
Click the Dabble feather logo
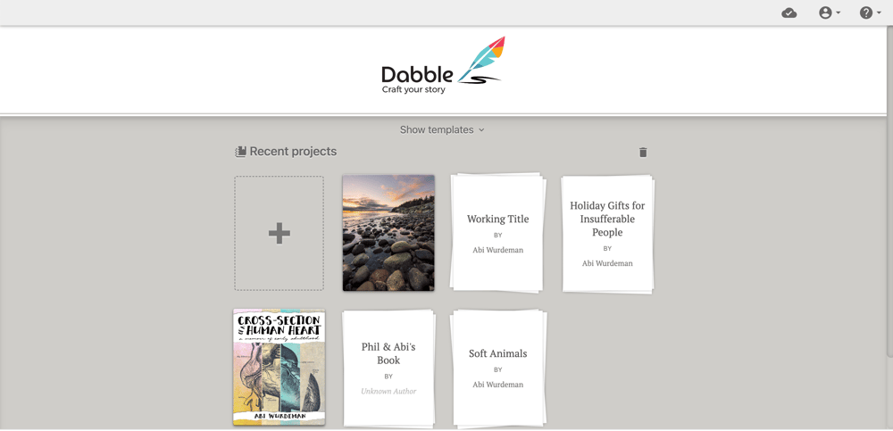click(x=443, y=65)
